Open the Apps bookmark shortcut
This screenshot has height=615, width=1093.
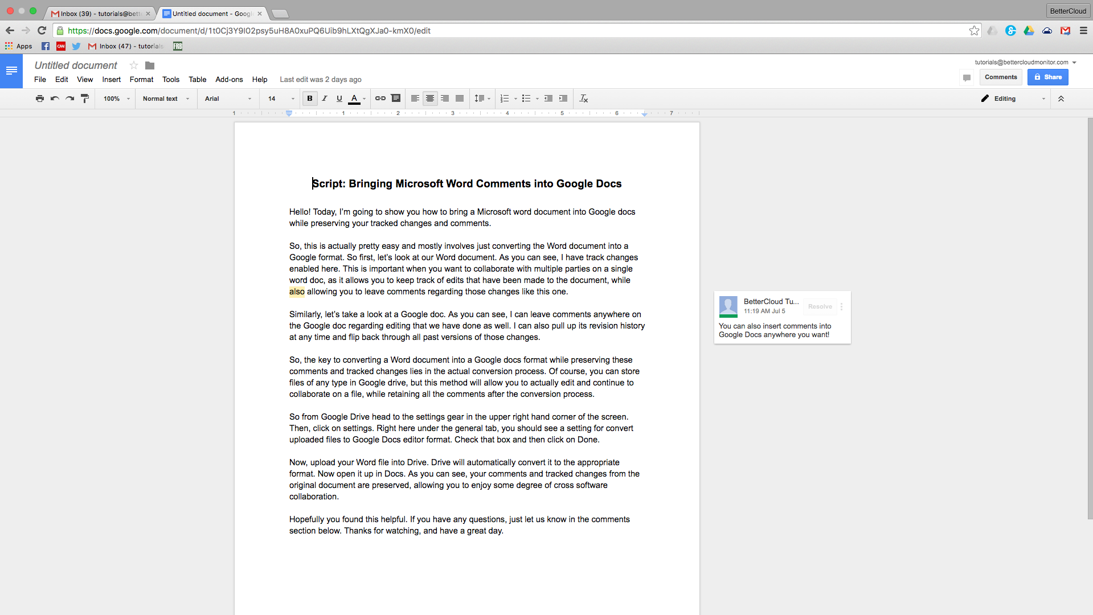point(19,46)
